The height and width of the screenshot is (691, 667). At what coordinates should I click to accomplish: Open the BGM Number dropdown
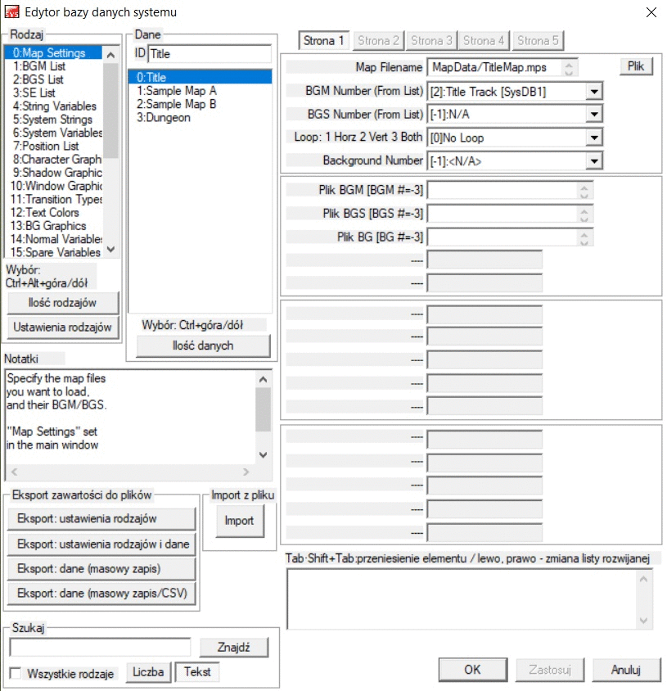click(594, 93)
